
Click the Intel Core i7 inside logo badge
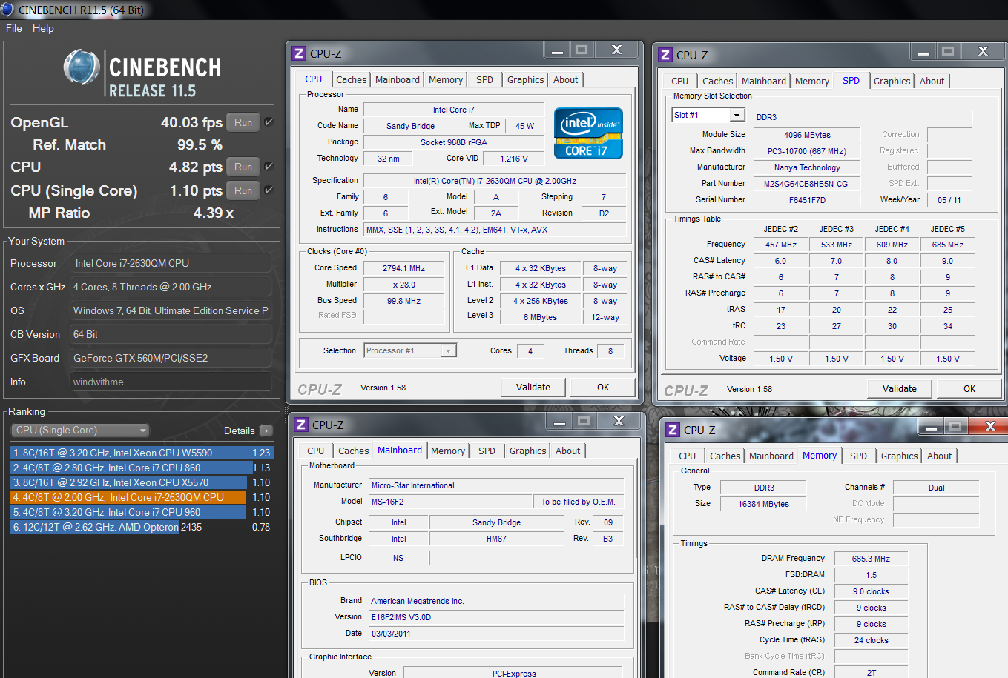click(588, 133)
